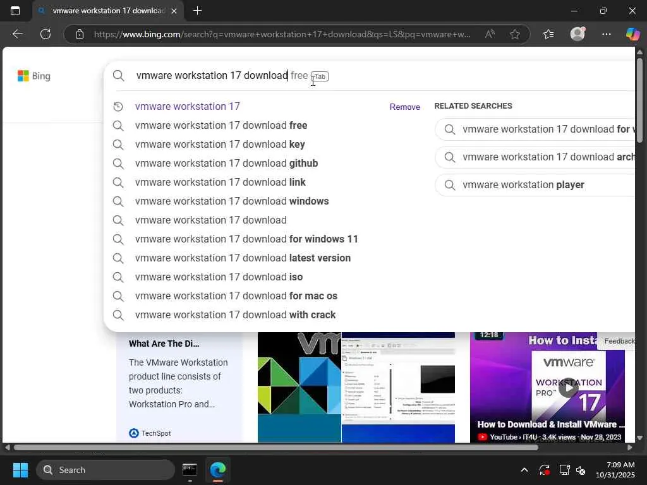Open the clock showing 7:09 AM
647x485 pixels.
click(615, 470)
